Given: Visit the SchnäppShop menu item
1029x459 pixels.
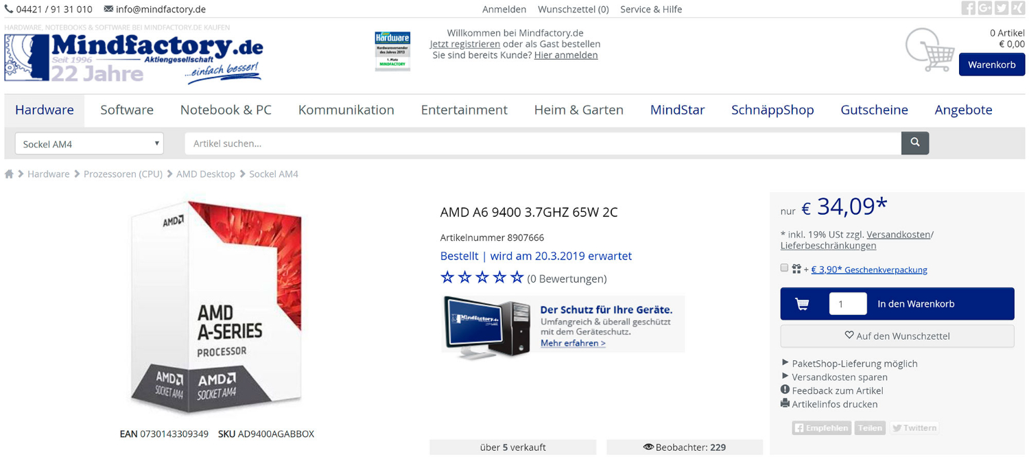Looking at the screenshot, I should point(772,110).
